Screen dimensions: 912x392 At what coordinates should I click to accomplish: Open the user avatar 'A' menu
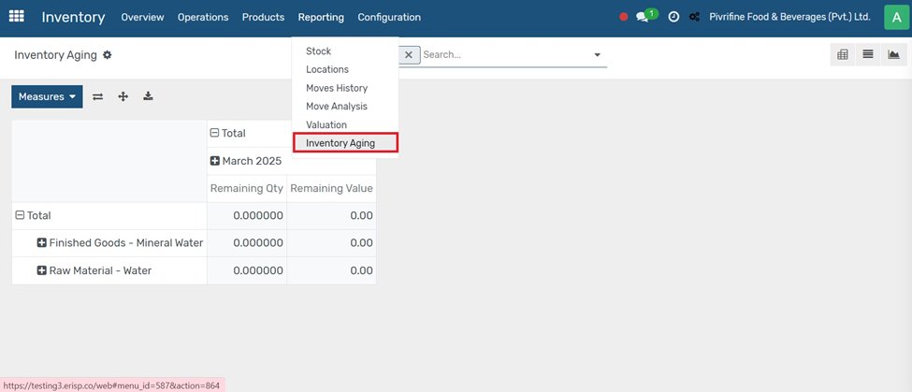pos(896,18)
